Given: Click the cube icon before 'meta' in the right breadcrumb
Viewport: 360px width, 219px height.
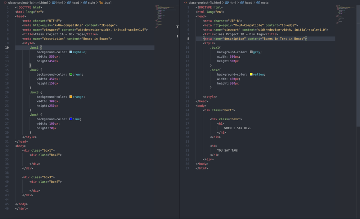Looking at the screenshot, I should [x=258, y=3].
